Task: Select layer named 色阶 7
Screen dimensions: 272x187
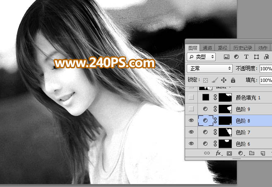Action: 243,132
